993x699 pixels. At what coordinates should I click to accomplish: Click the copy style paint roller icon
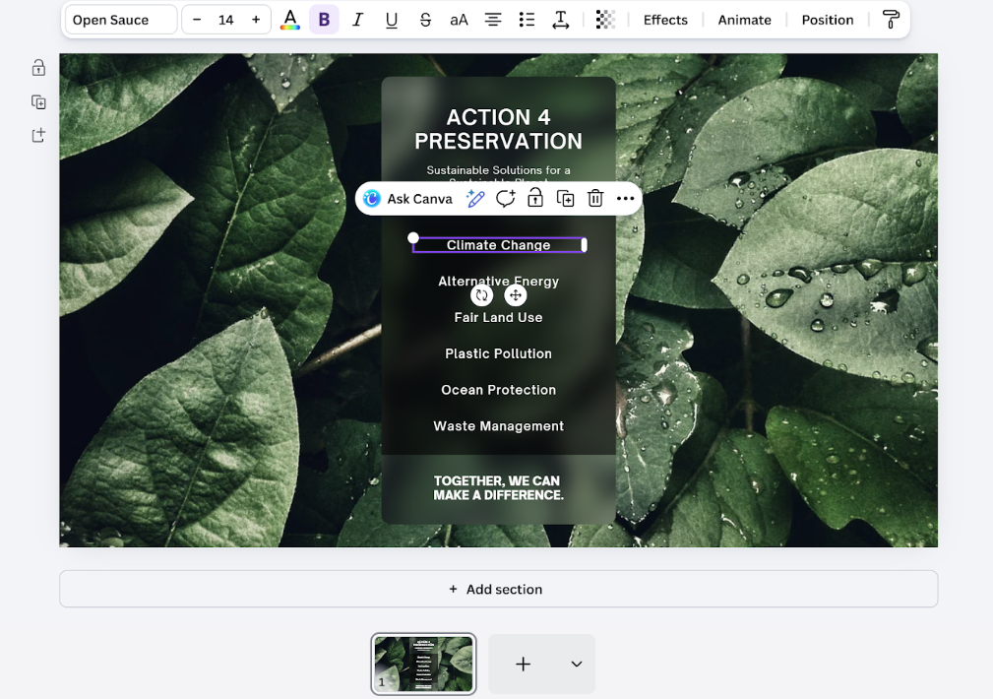click(891, 20)
